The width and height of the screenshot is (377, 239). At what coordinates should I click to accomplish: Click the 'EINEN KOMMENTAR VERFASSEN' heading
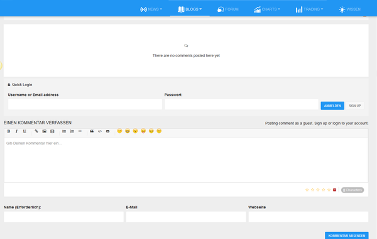[x=38, y=122]
